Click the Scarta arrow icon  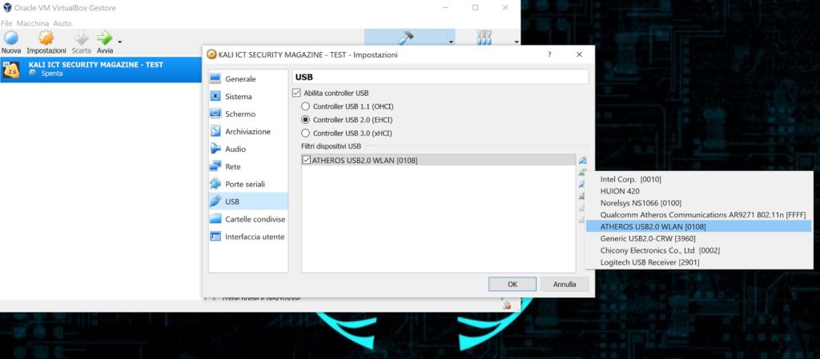81,38
